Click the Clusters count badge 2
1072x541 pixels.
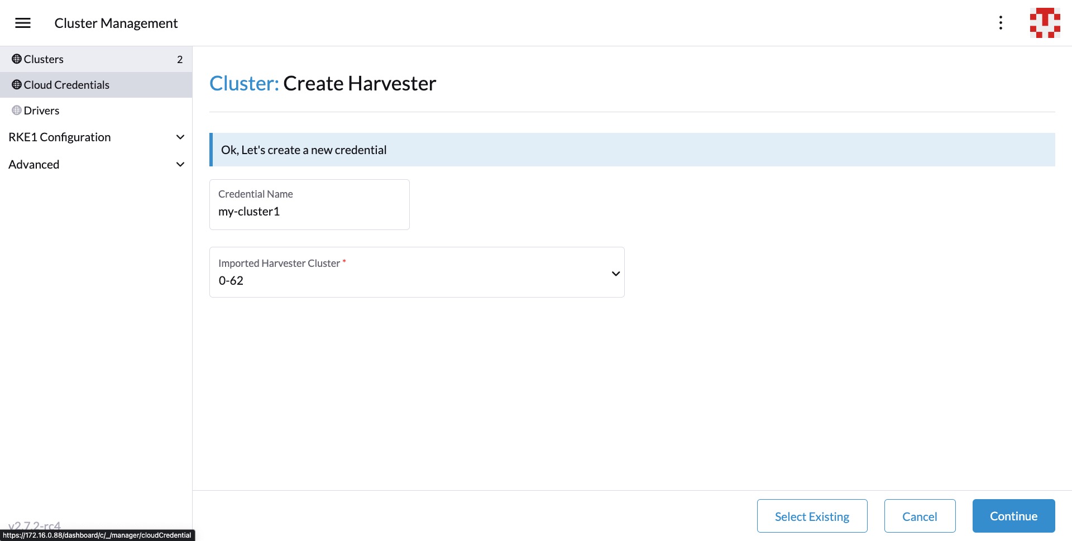click(x=180, y=60)
